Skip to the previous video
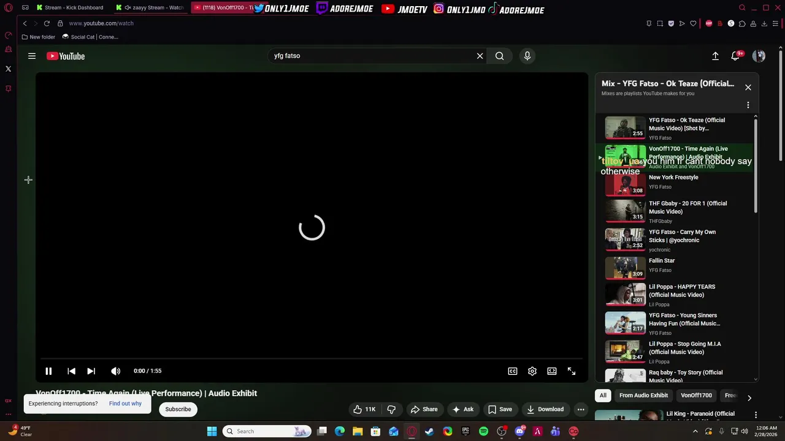The image size is (785, 441). (x=71, y=371)
